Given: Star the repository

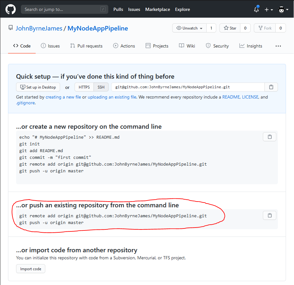Looking at the screenshot, I should click(230, 28).
